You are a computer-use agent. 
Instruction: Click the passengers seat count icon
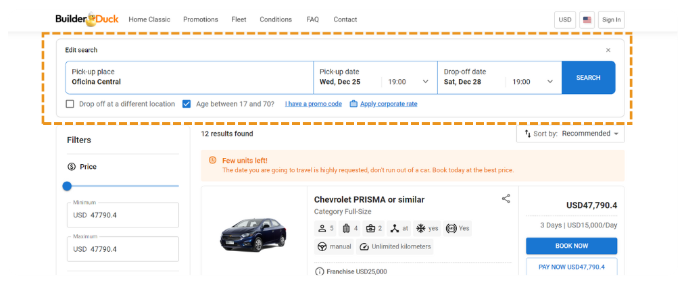(x=322, y=228)
